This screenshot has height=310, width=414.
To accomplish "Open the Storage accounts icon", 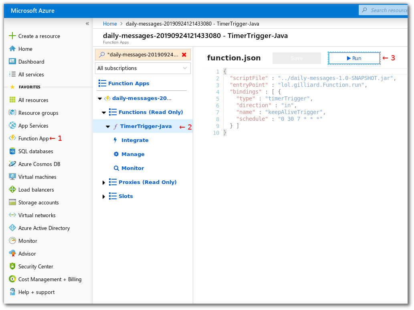I will [12, 202].
